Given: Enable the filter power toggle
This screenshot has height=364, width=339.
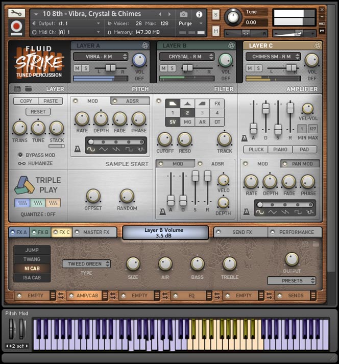Looking at the screenshot, I should tap(159, 101).
